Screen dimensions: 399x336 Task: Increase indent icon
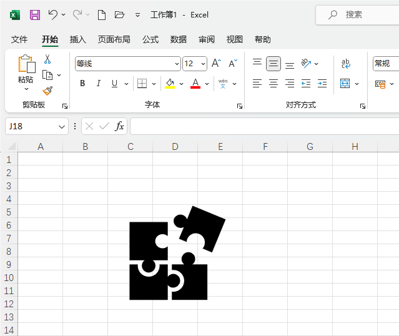pyautogui.click(x=322, y=84)
